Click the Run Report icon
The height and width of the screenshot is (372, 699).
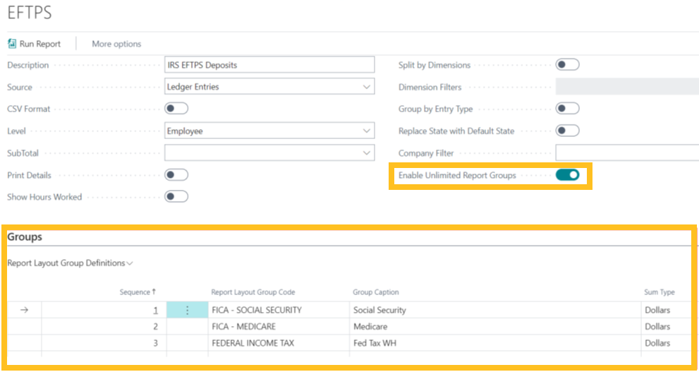12,44
